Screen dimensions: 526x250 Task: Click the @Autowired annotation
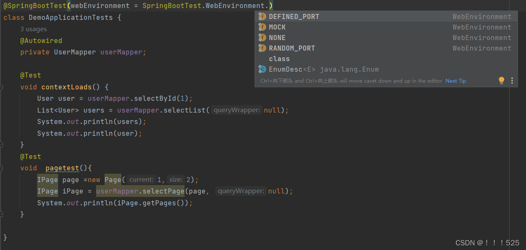coord(41,41)
